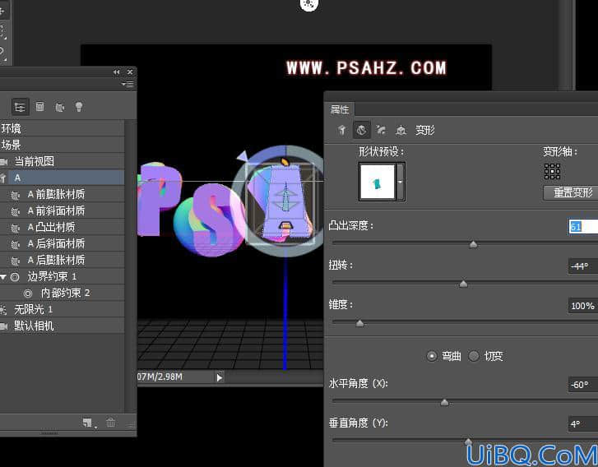Click the 扭转 value field
Screen dimensions: 598x467
[x=583, y=266]
